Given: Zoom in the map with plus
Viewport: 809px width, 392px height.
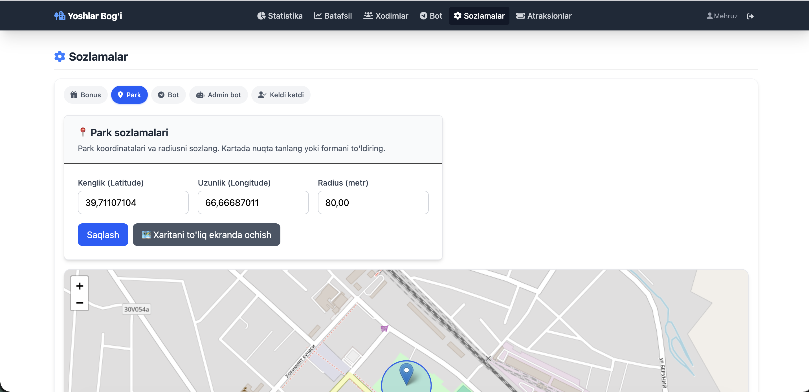Looking at the screenshot, I should click(x=80, y=285).
